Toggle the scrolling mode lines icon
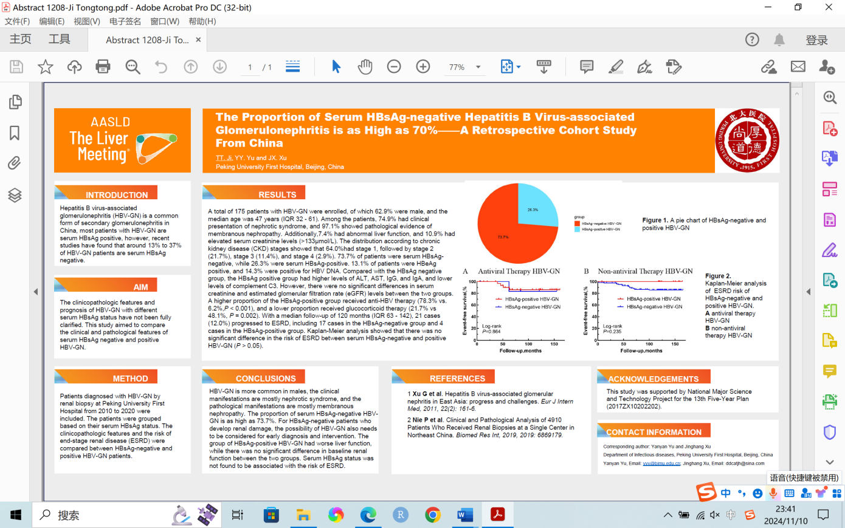Screen dimensions: 845x528 [x=293, y=67]
